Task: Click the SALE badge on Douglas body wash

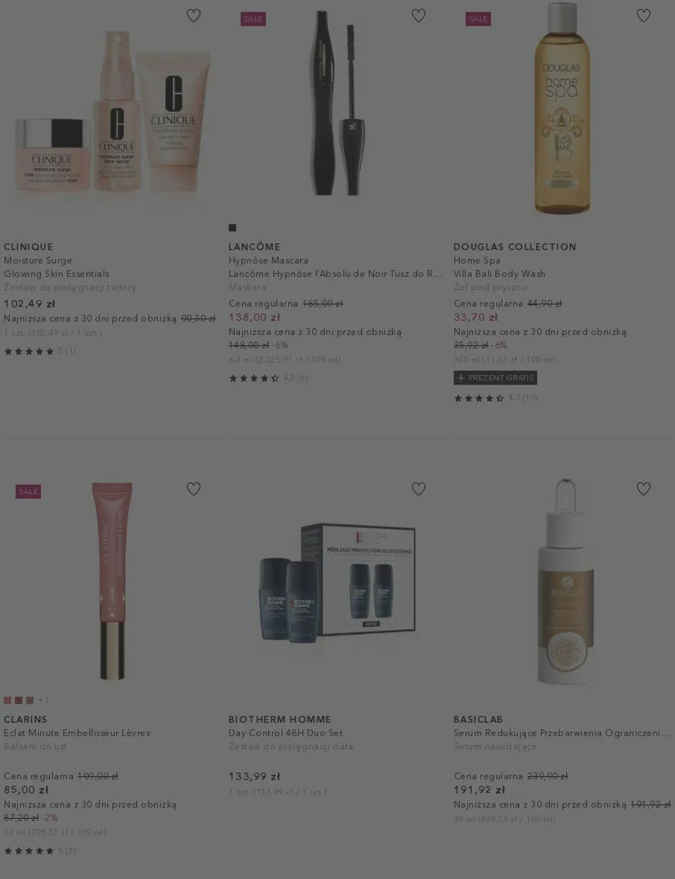Action: (x=478, y=19)
